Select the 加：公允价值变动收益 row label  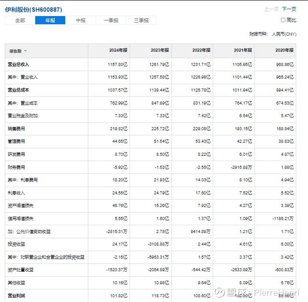[29, 232]
